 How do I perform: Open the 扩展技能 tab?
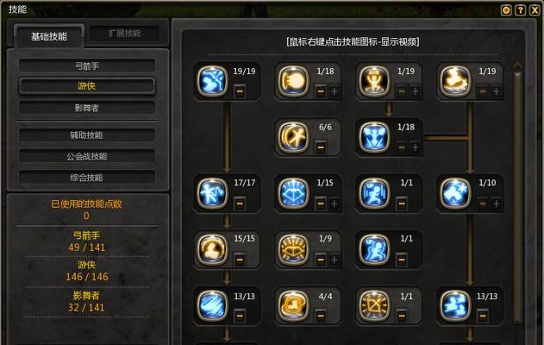click(x=124, y=34)
